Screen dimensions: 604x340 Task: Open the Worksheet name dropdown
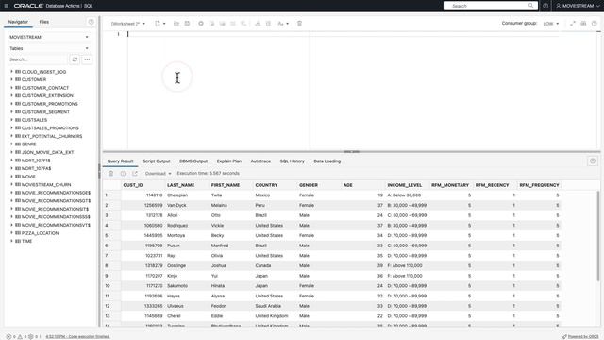[128, 24]
